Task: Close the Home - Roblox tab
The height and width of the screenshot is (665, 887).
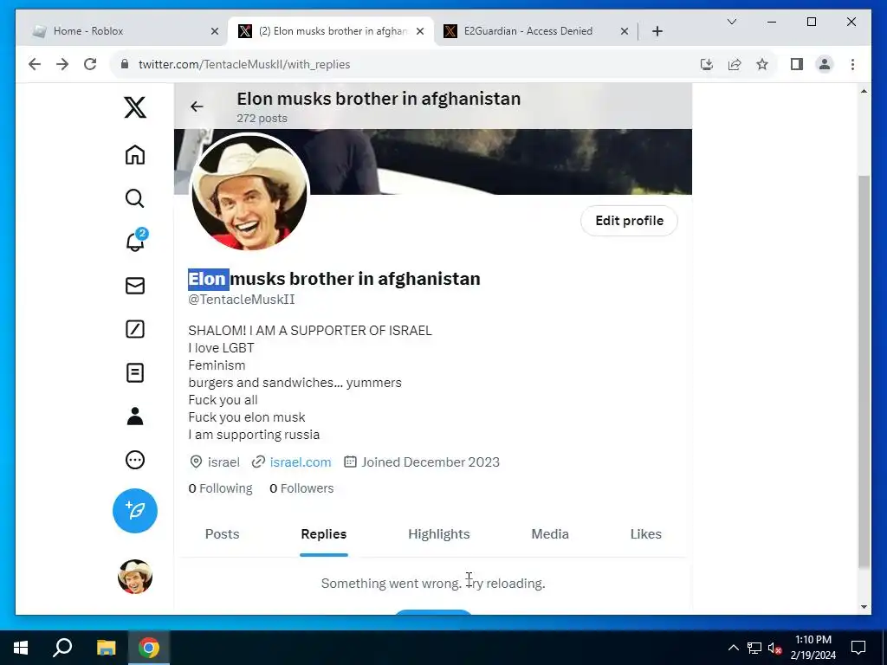Action: [x=215, y=31]
